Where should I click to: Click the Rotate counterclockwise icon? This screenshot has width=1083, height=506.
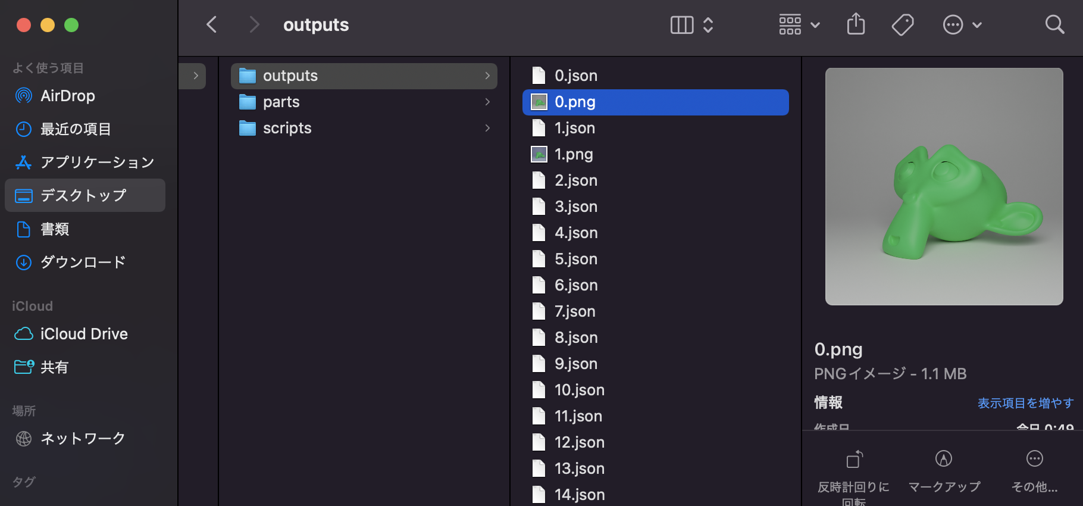(x=854, y=460)
